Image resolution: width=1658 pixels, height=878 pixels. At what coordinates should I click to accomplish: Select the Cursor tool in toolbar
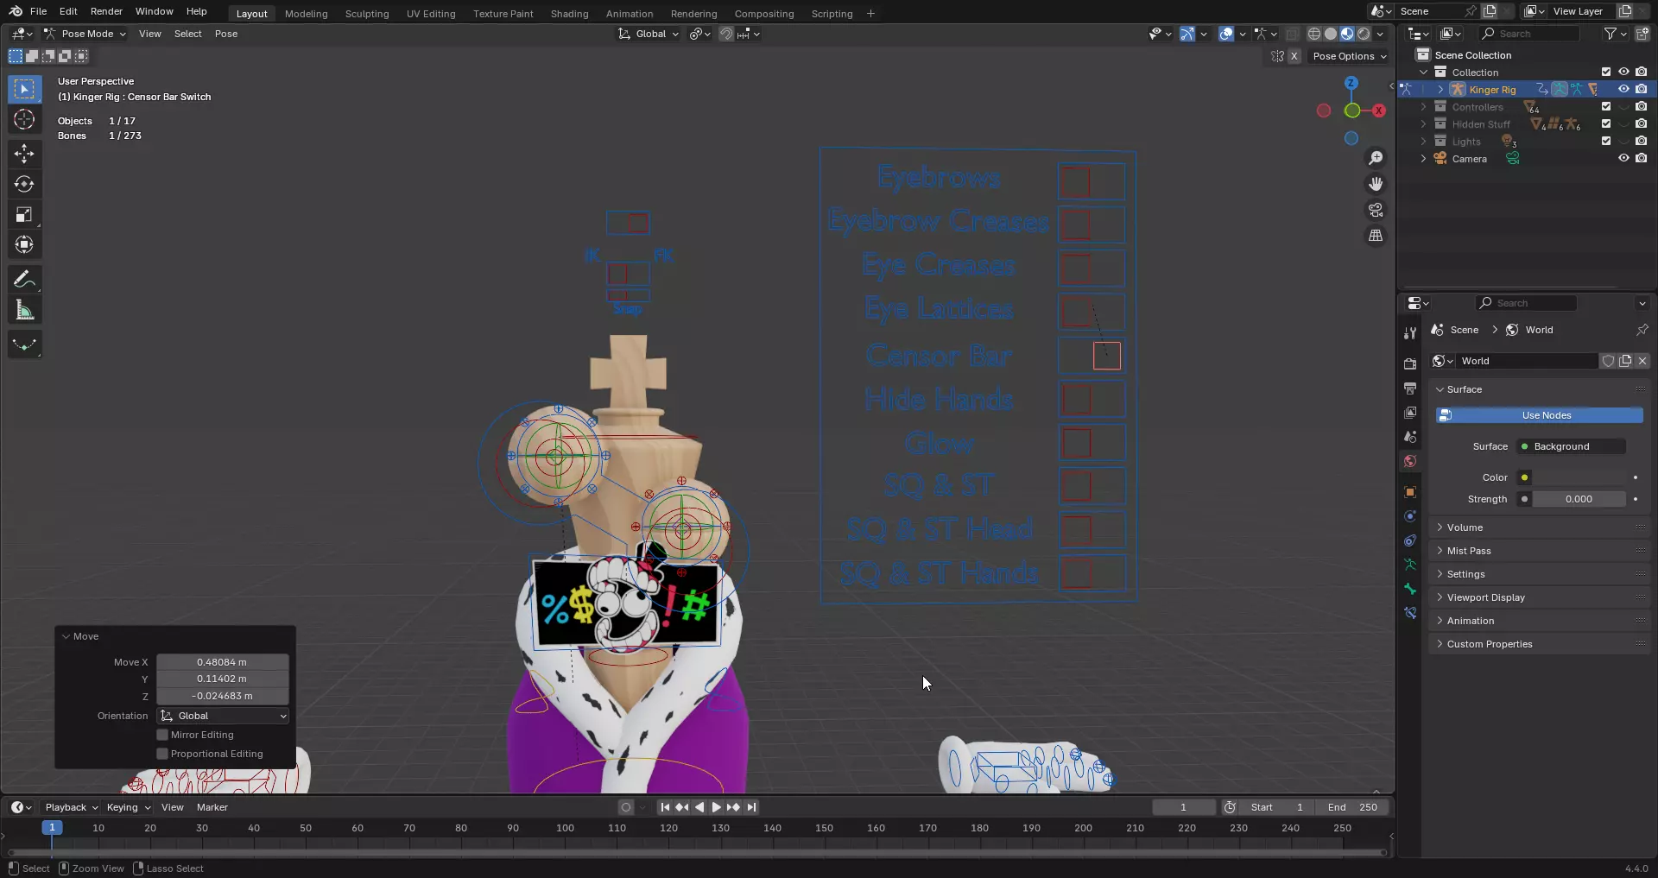pyautogui.click(x=24, y=119)
